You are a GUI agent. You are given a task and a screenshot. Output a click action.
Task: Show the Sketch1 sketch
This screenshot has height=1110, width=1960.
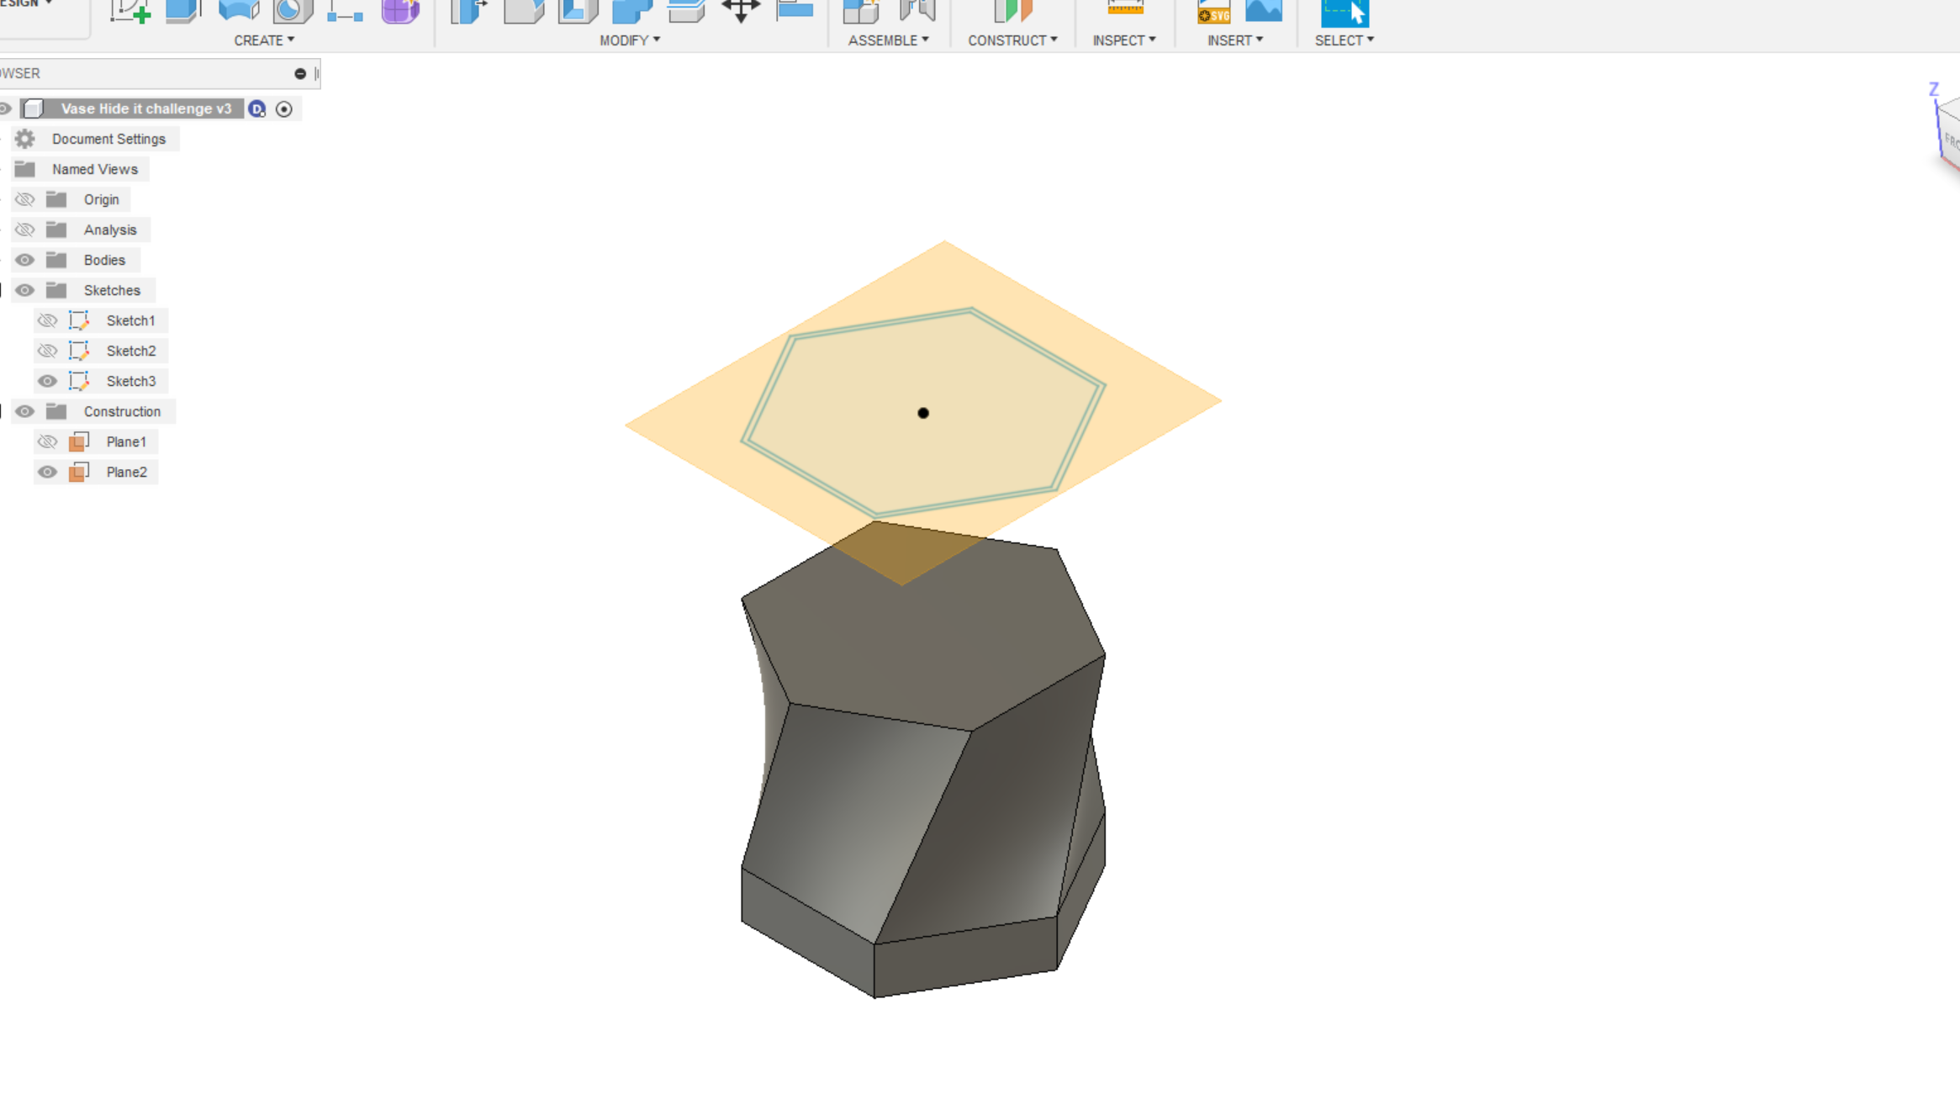pos(47,320)
